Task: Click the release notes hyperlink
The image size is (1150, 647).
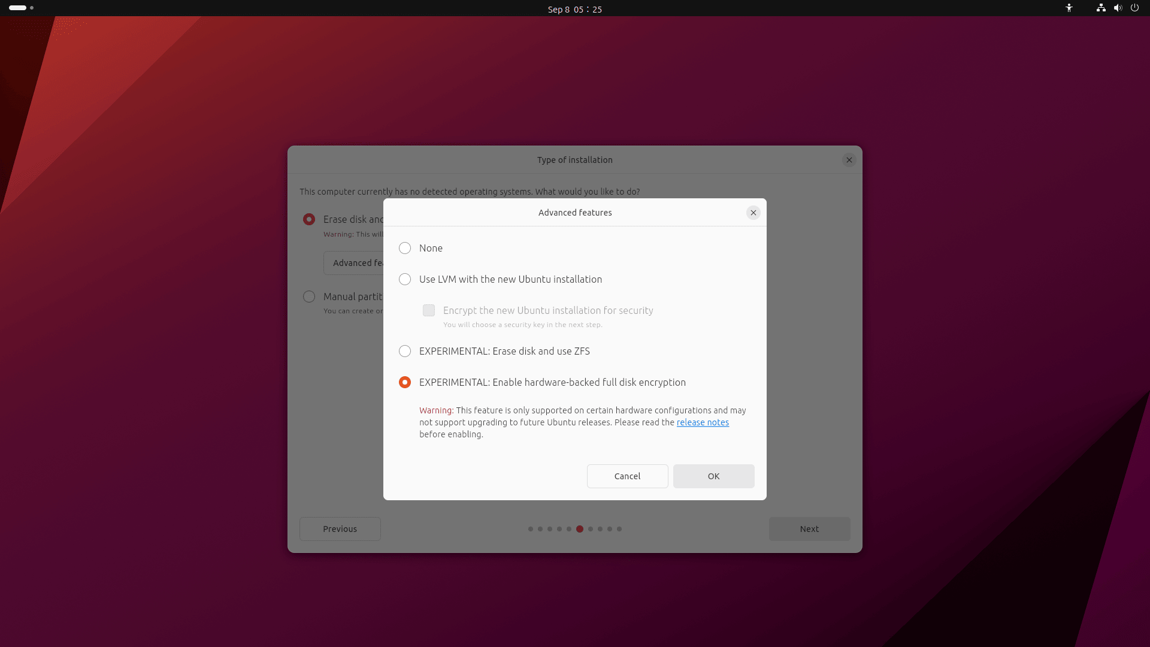Action: (x=703, y=422)
